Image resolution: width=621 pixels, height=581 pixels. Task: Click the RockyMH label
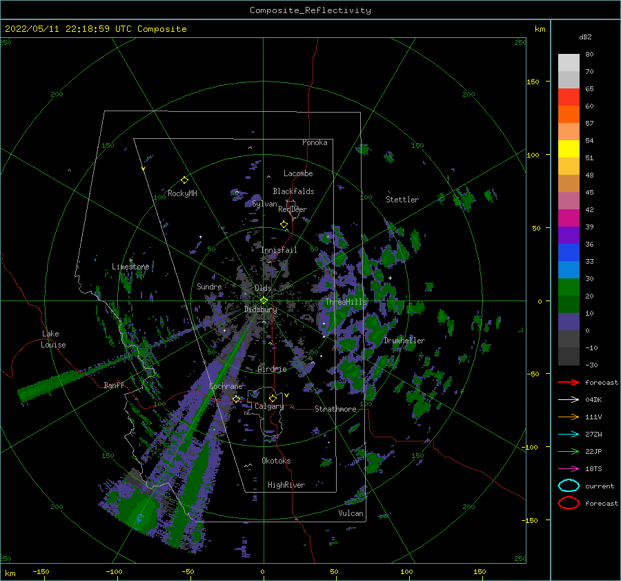click(182, 193)
